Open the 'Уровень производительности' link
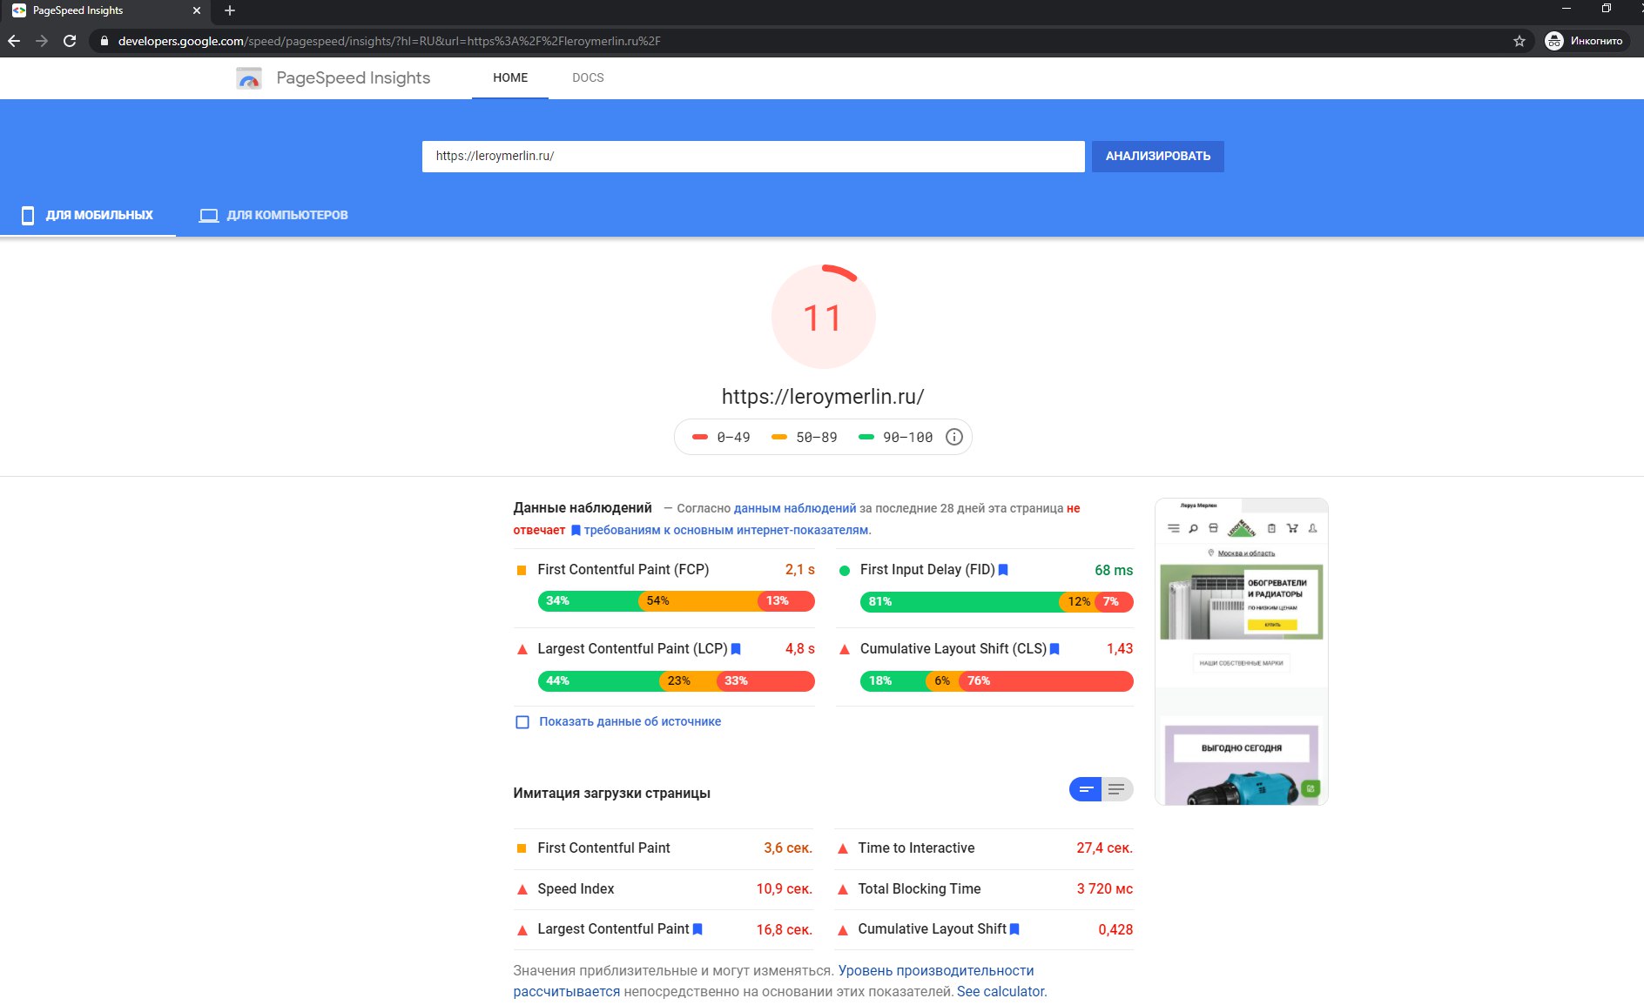 (x=936, y=970)
